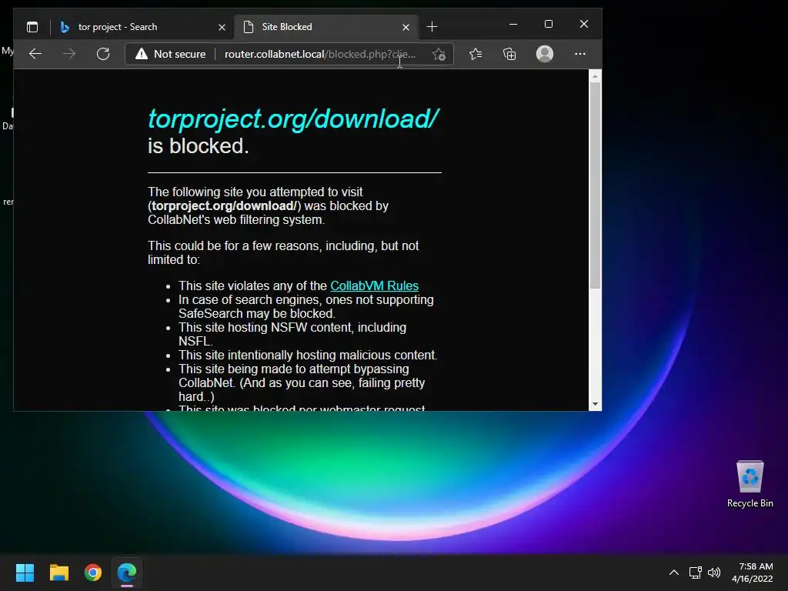Click the Microsoft Edge taskbar icon
The image size is (788, 591).
click(x=127, y=573)
